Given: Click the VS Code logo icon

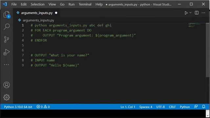Looking at the screenshot, I should [x=5, y=4].
